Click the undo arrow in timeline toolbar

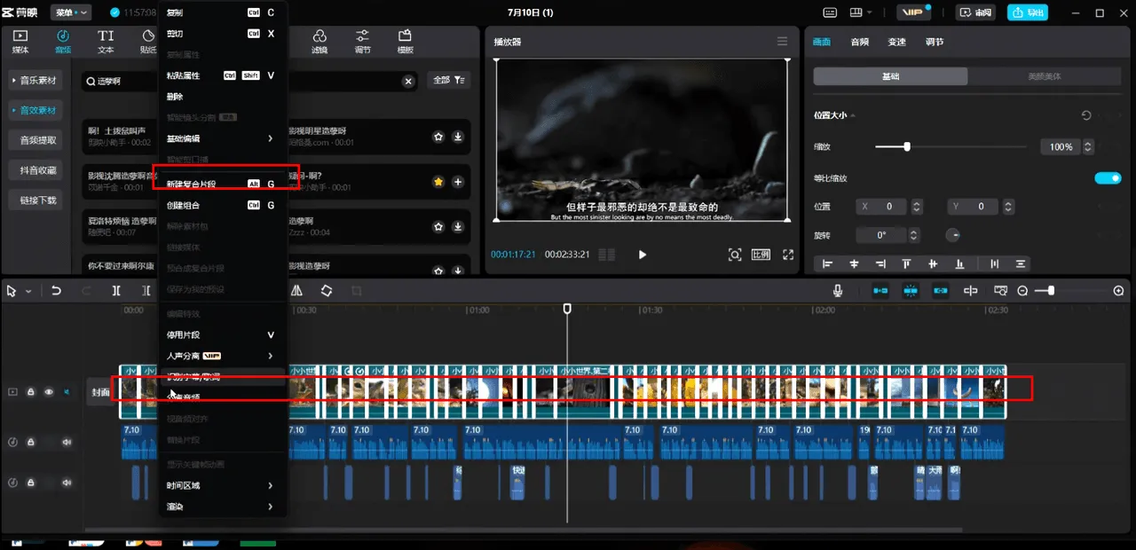click(57, 291)
